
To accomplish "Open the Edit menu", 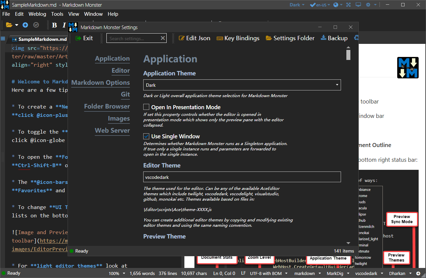I will (19, 14).
